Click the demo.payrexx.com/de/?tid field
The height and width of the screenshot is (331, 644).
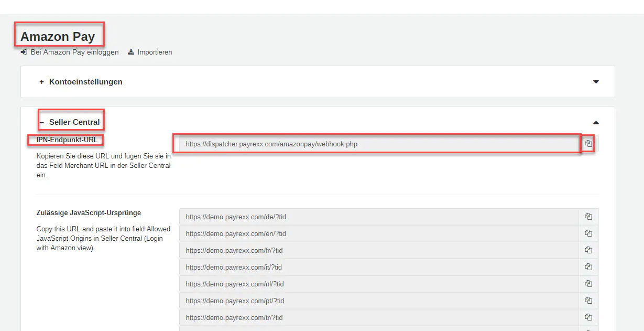click(x=378, y=217)
